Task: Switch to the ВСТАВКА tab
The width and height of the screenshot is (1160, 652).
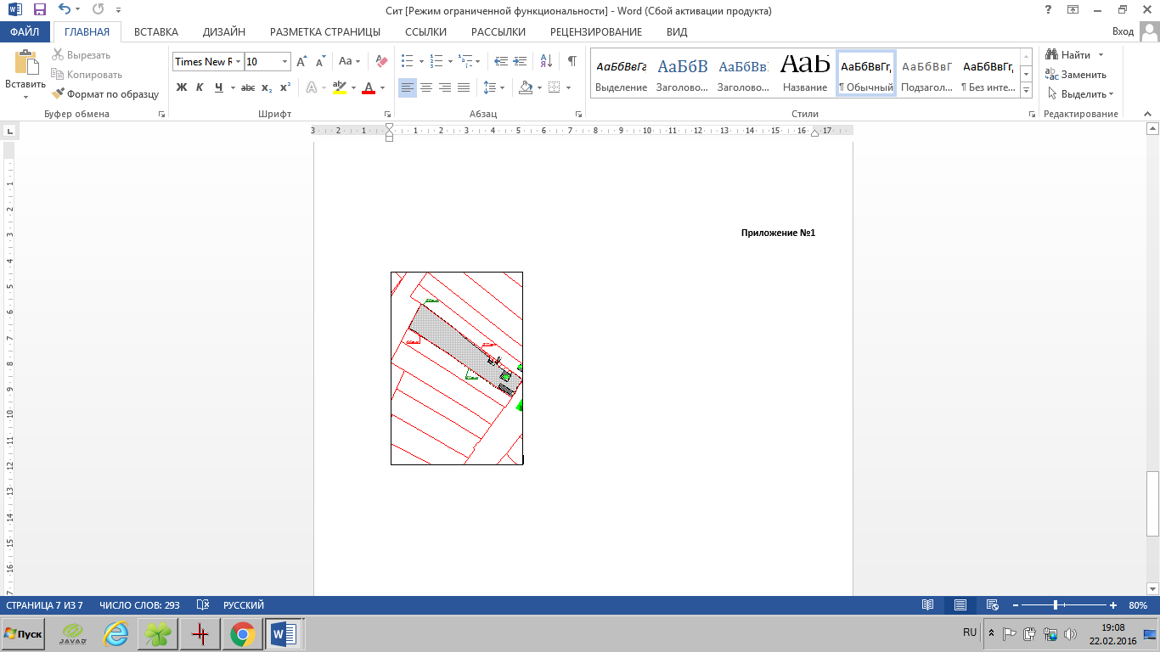Action: click(x=156, y=31)
